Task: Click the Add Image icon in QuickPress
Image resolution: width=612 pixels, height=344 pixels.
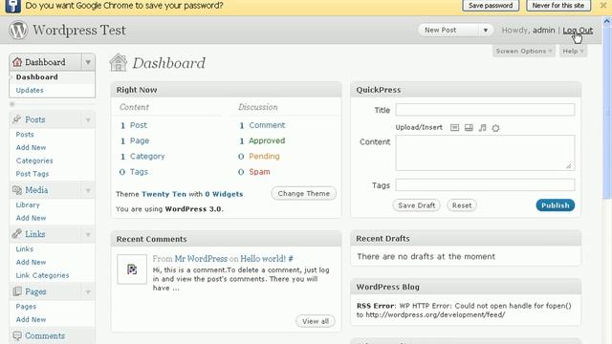Action: (455, 127)
